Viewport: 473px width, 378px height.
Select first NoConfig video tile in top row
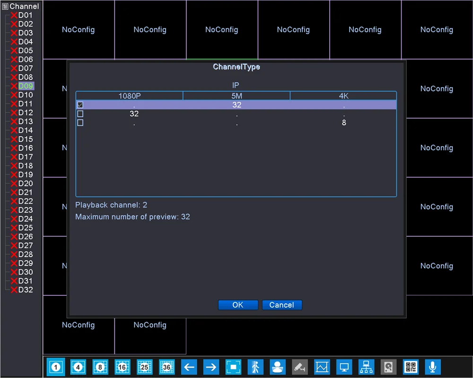(x=79, y=30)
